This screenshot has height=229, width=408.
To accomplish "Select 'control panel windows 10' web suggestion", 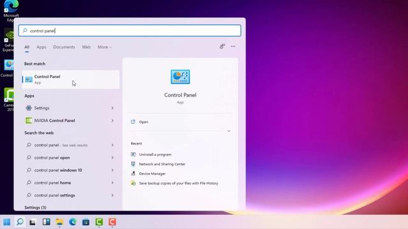I will tap(58, 170).
